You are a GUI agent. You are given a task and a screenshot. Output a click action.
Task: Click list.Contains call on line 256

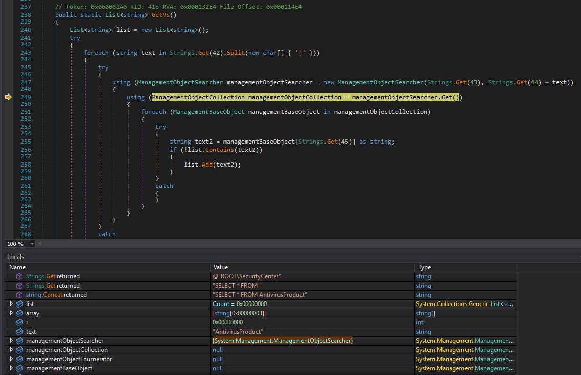[223, 150]
